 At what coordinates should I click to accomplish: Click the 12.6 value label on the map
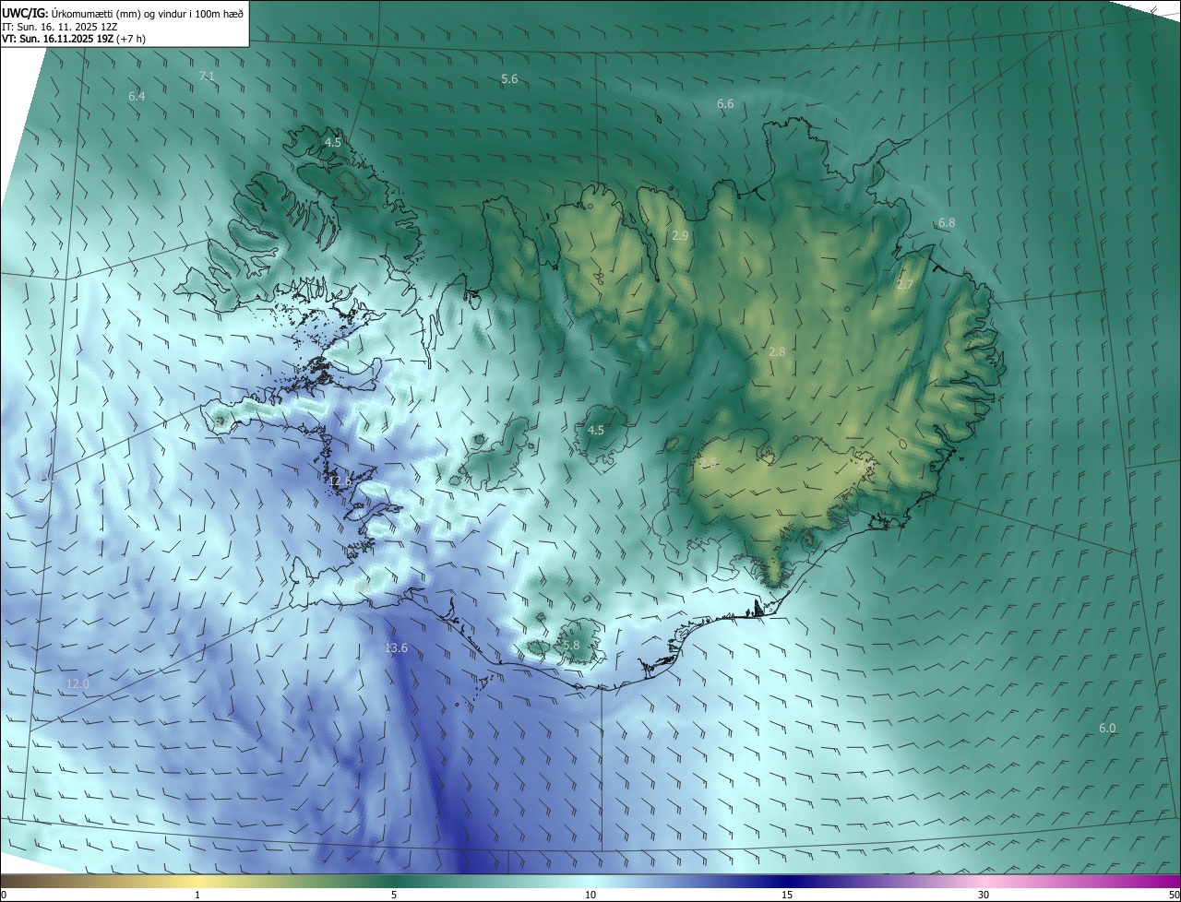point(340,481)
